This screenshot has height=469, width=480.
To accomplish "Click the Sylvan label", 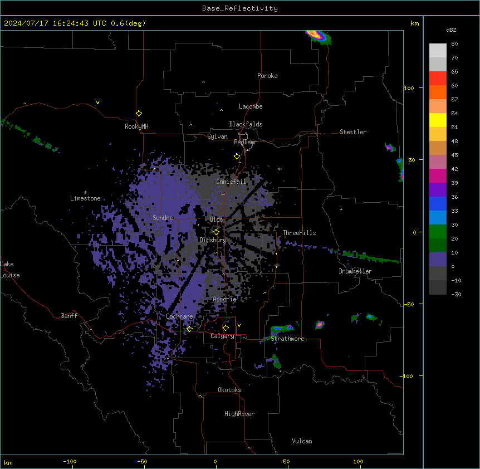I will (x=217, y=136).
